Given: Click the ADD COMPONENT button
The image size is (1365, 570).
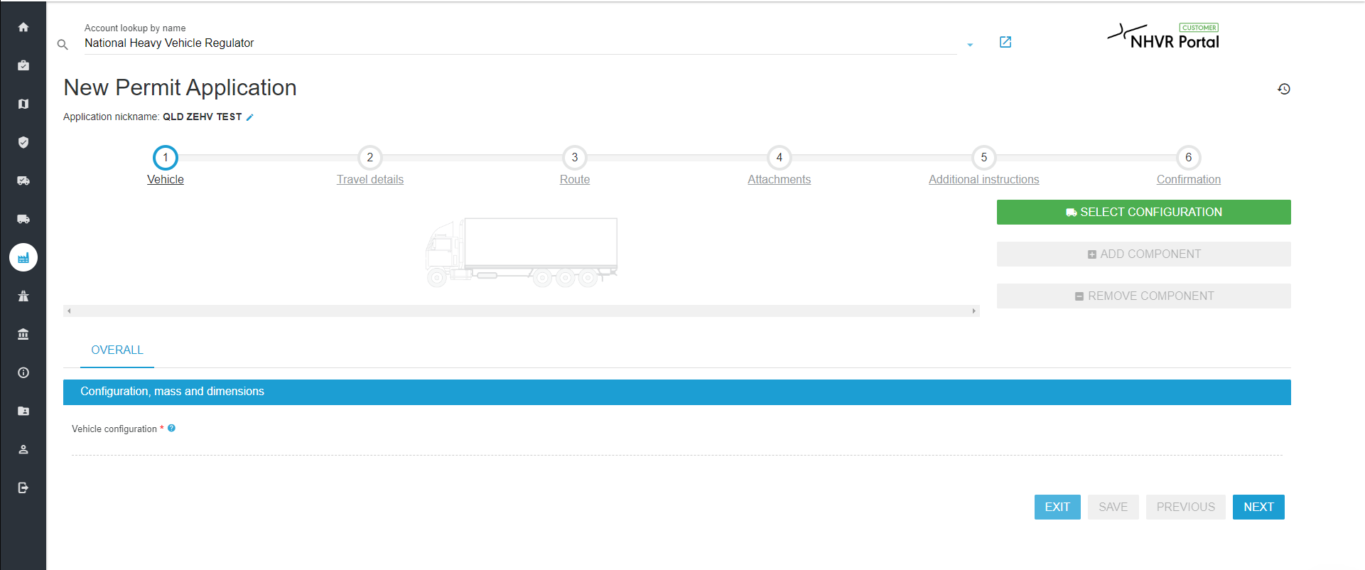Looking at the screenshot, I should (1144, 254).
